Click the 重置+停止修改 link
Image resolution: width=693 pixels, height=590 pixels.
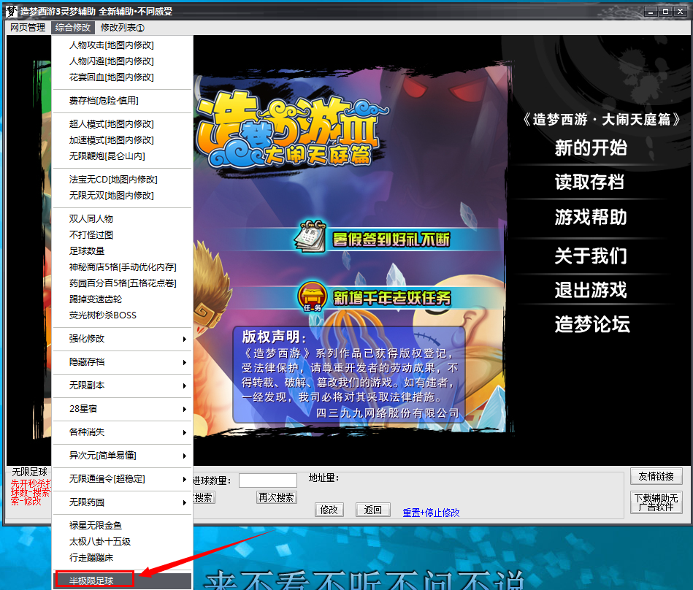coord(431,513)
